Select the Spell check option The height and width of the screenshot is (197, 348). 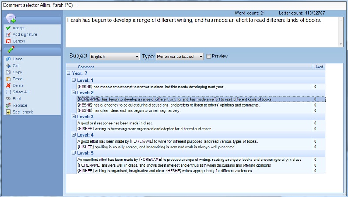23,112
